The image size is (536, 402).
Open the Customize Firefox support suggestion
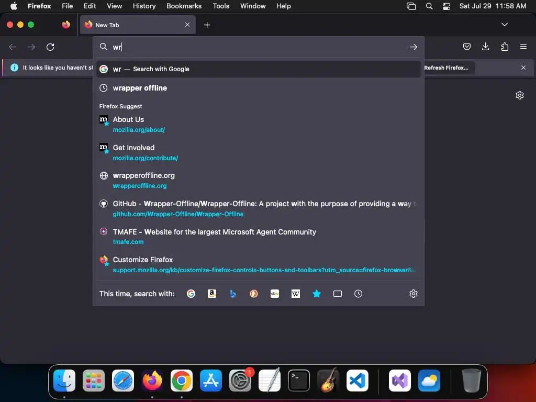pyautogui.click(x=259, y=264)
